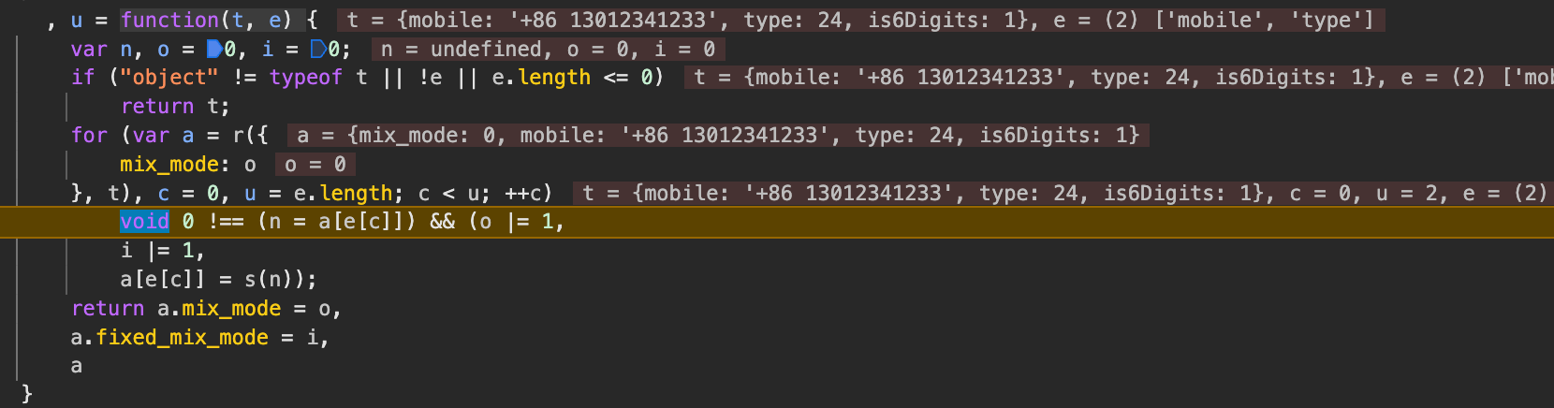
Task: Click the "var" keyword before "n, o"
Action: pos(89,49)
